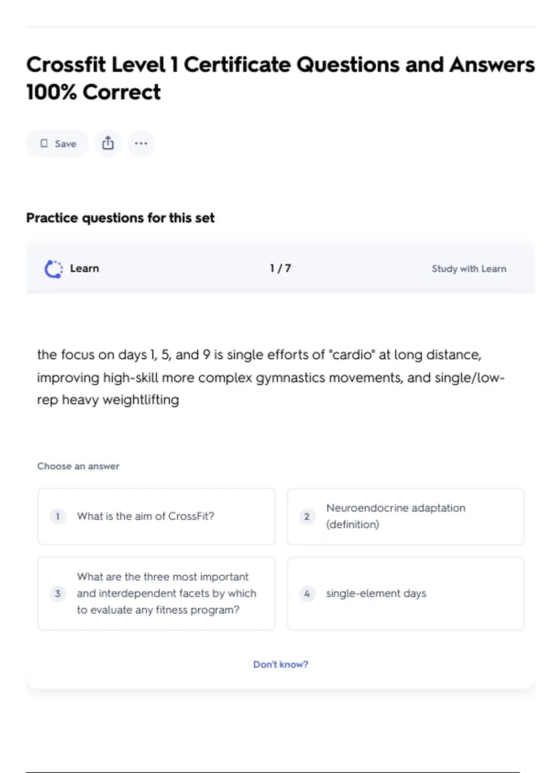Click the 'Practice questions for this set' heading

pos(120,218)
